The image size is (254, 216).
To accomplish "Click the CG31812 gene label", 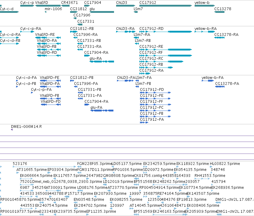I will click(78, 9).
